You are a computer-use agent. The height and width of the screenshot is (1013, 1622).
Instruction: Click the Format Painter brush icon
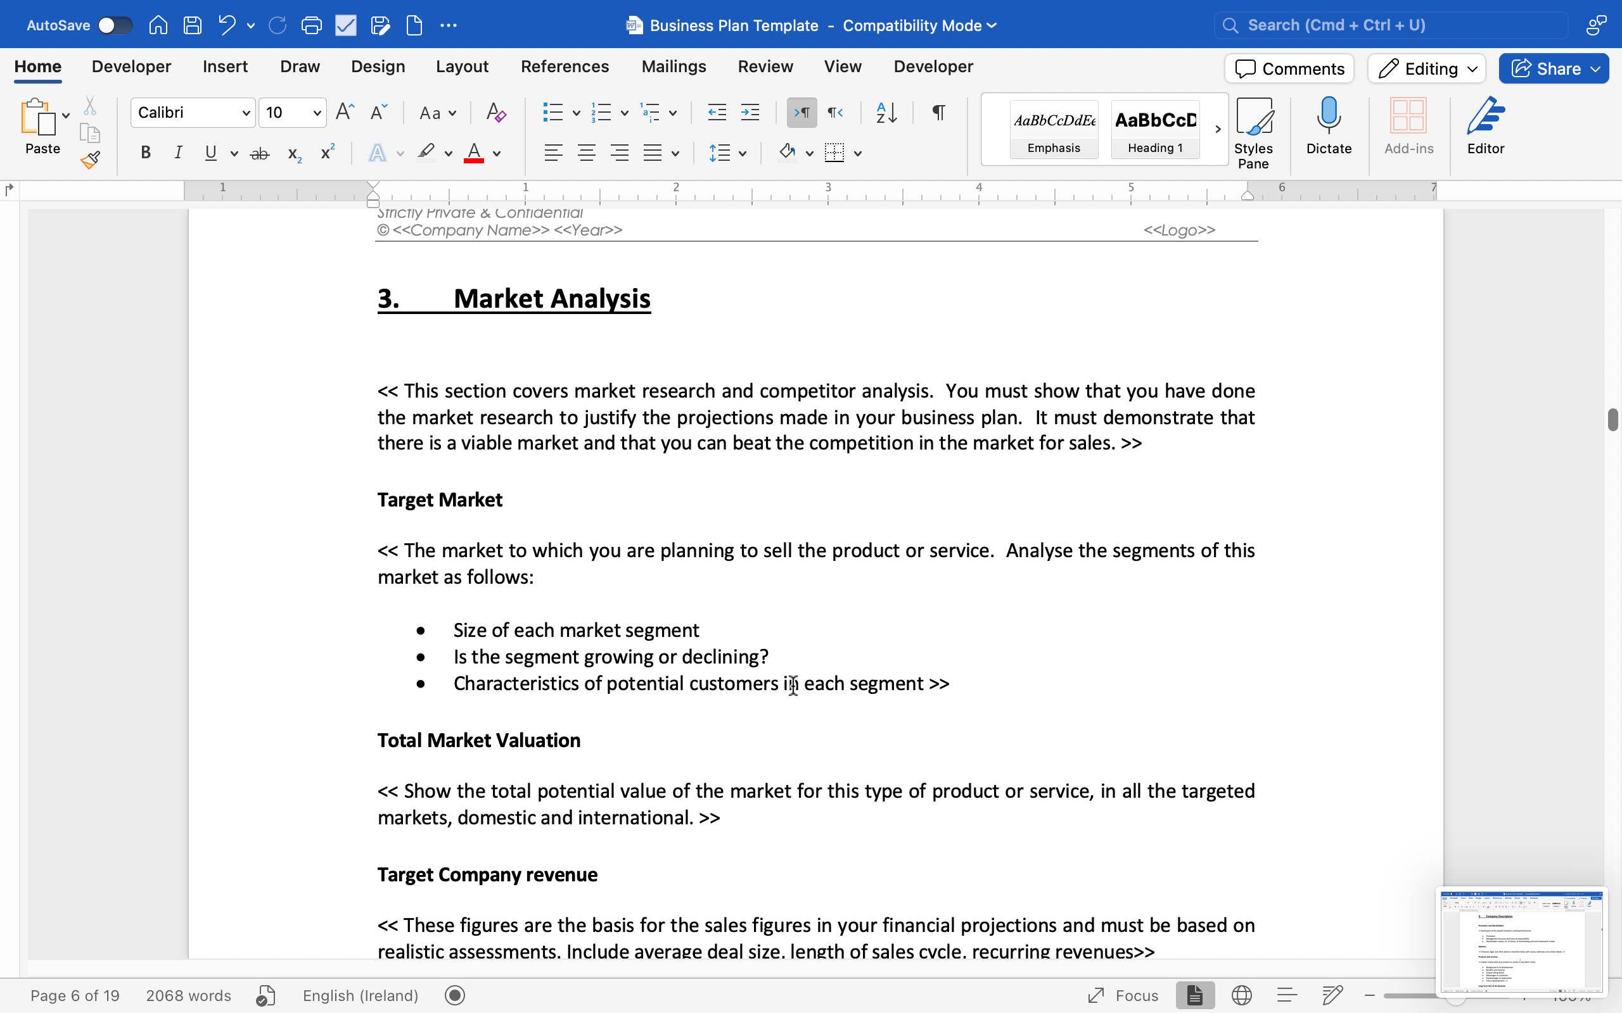[90, 160]
